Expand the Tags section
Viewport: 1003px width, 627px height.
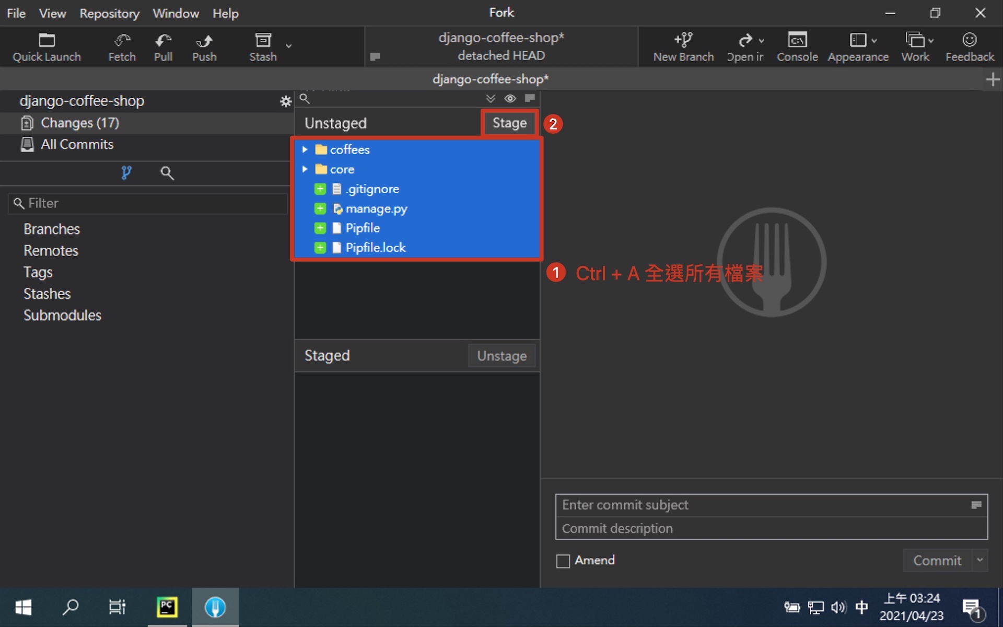pyautogui.click(x=38, y=272)
